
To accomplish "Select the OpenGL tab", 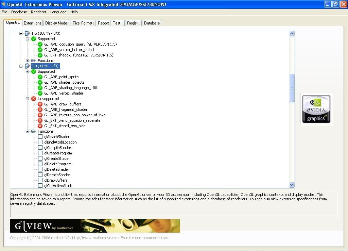I will pos(13,22).
